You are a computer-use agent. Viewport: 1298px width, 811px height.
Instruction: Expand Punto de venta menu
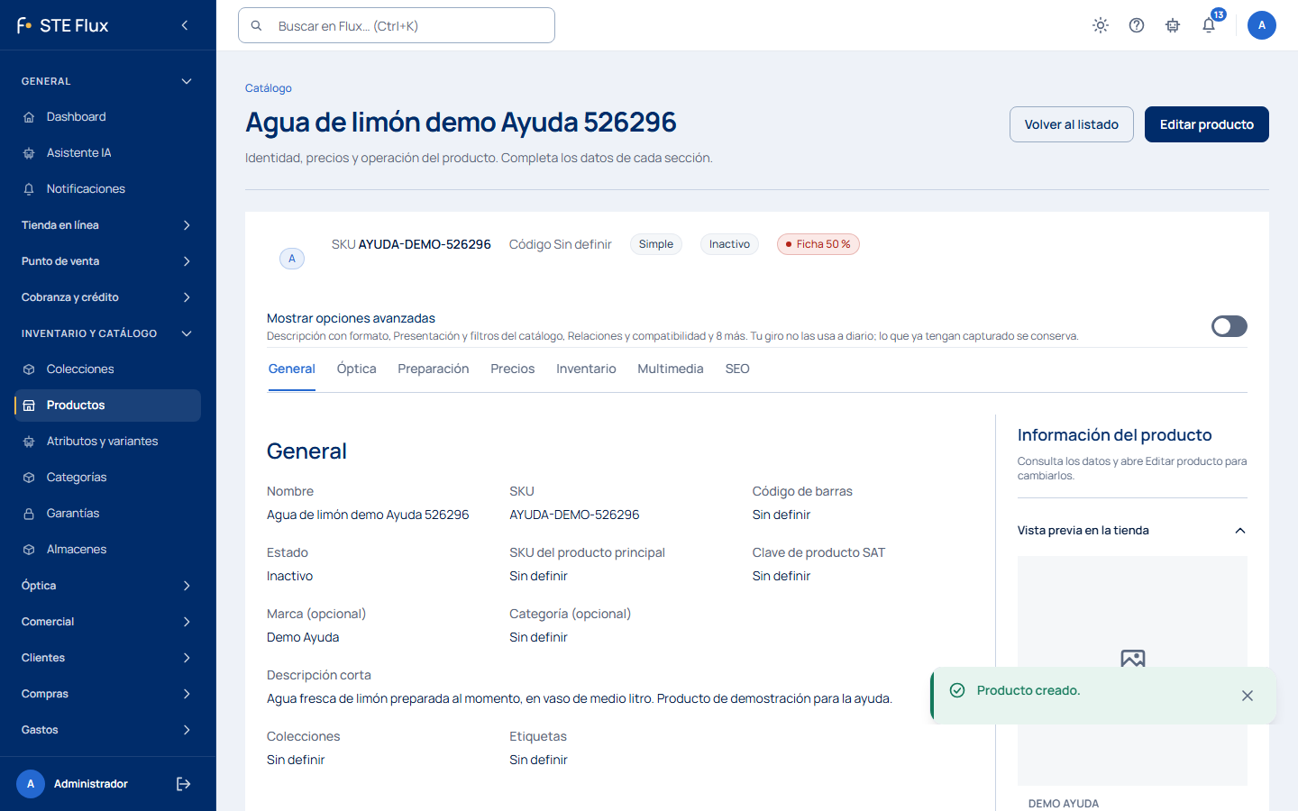(108, 261)
